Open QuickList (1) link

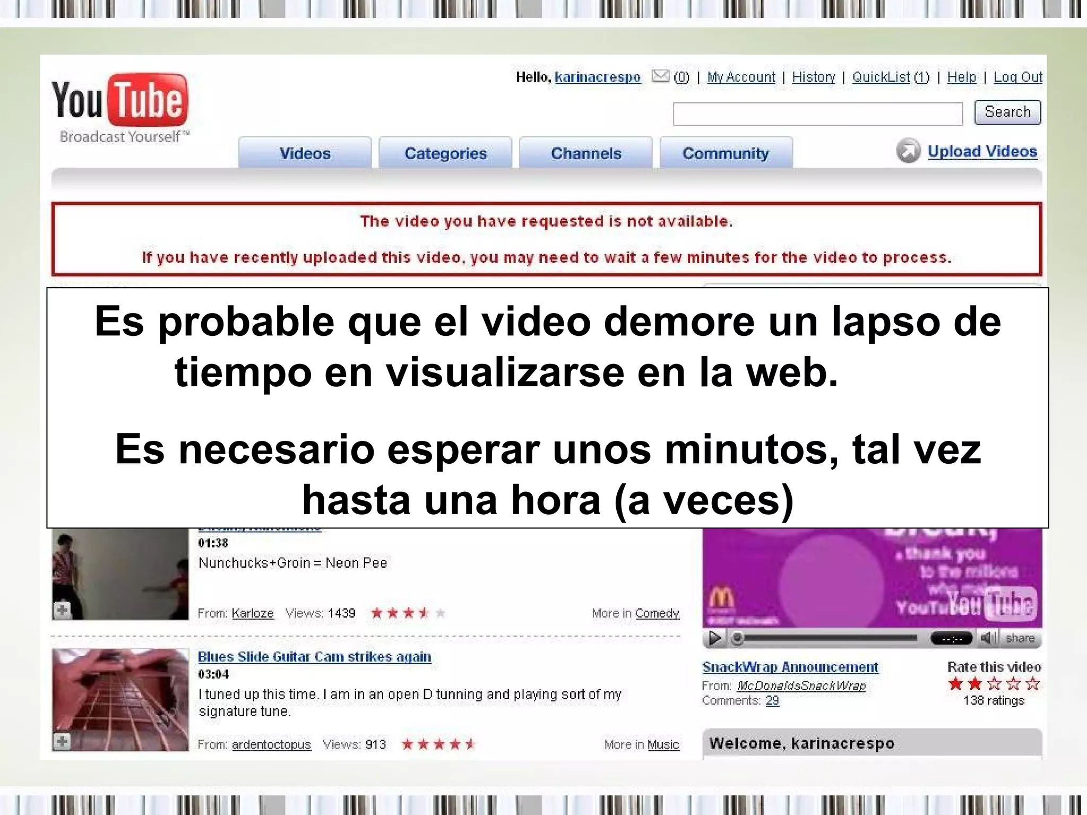pos(891,77)
